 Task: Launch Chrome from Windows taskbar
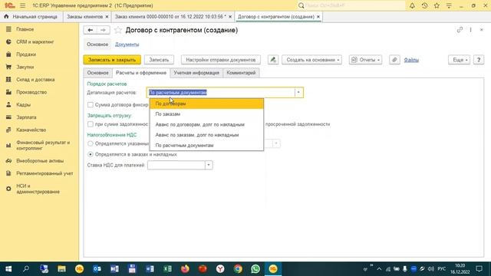coord(238,269)
